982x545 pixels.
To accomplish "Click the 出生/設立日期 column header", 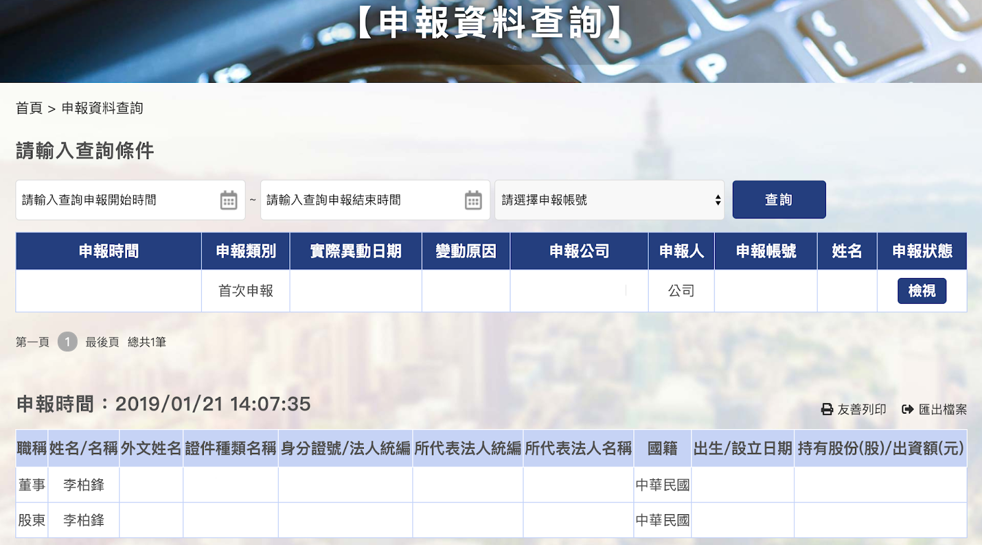I will click(x=743, y=449).
